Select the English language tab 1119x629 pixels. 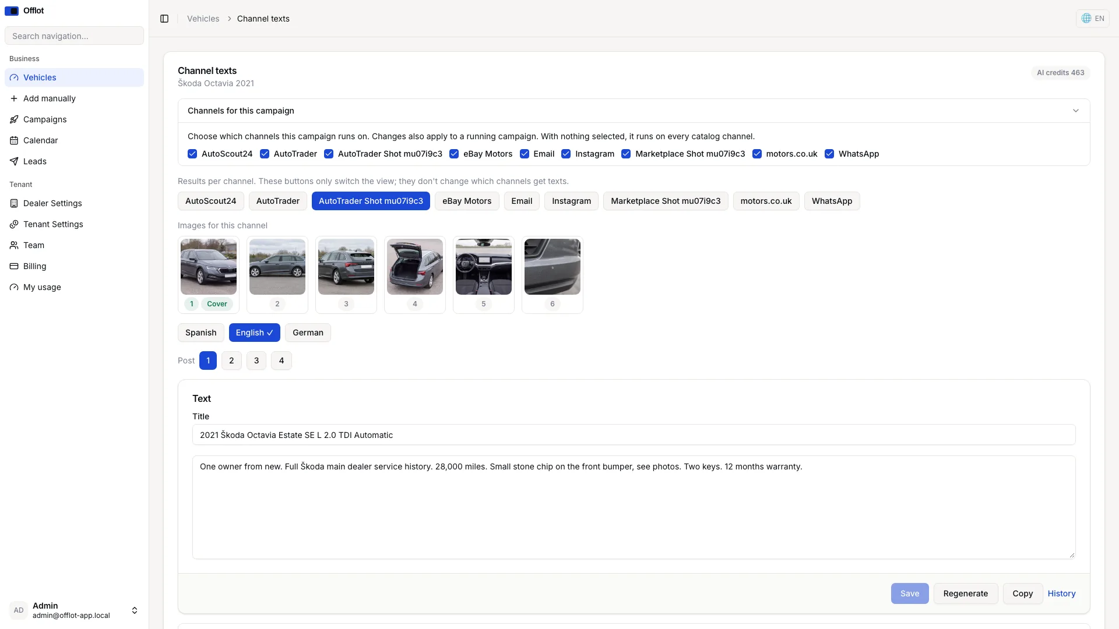click(x=255, y=333)
